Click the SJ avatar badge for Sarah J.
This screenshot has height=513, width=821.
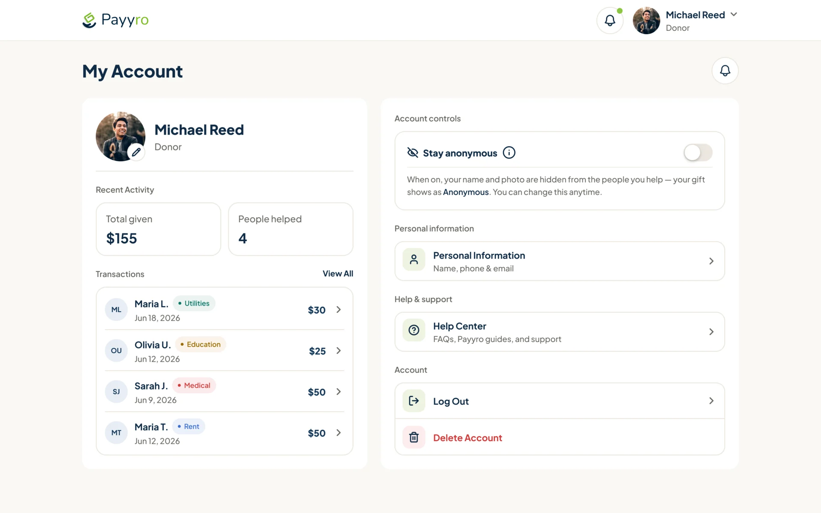(116, 392)
